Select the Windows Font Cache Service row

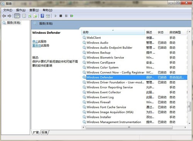[x=135, y=107]
